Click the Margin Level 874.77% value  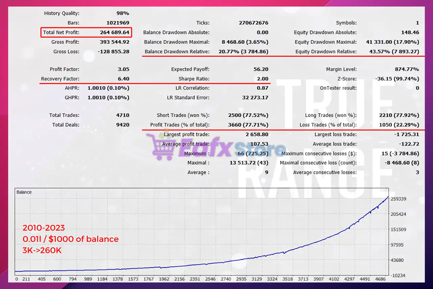tap(408, 69)
